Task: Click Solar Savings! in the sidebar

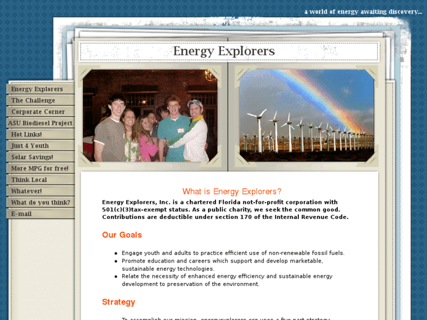Action: (x=41, y=157)
